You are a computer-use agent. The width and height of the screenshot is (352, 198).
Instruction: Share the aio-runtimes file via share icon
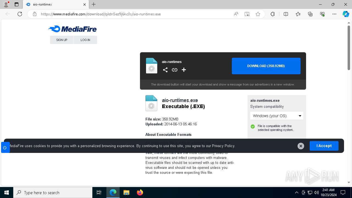coord(165,70)
